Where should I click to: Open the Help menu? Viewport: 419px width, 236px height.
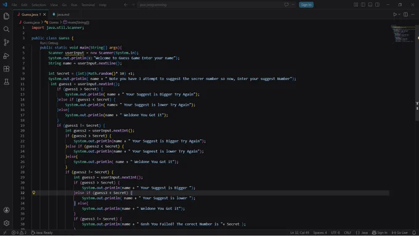(103, 5)
